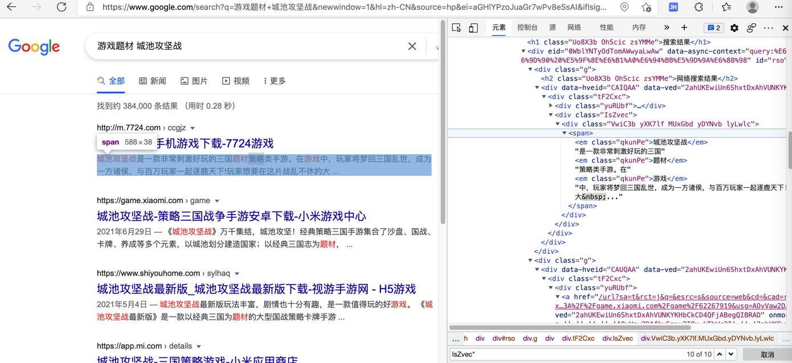View site info via the lock icon

(90, 7)
